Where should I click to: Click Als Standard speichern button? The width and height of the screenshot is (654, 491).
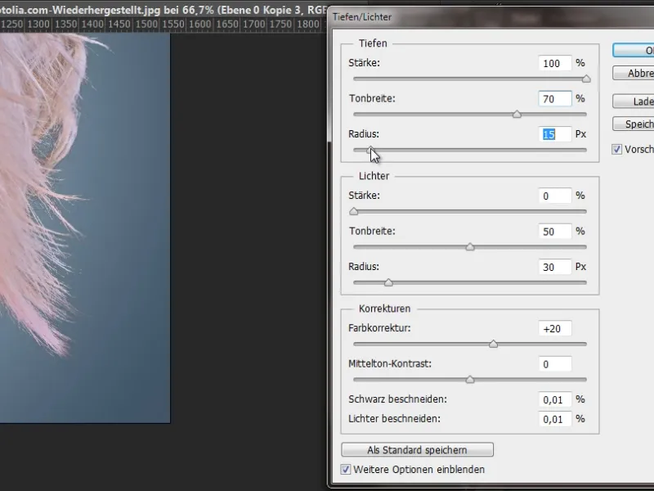[417, 450]
